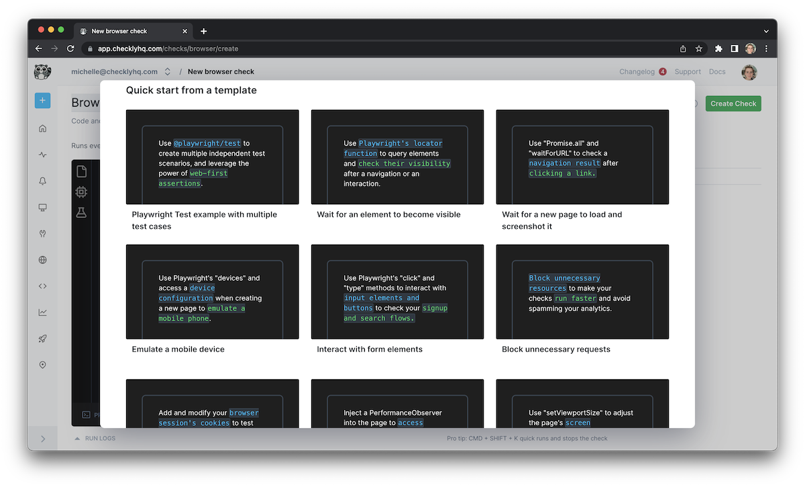The image size is (805, 487).
Task: Select the wrench maintenance icon in the sidebar
Action: coord(42,233)
